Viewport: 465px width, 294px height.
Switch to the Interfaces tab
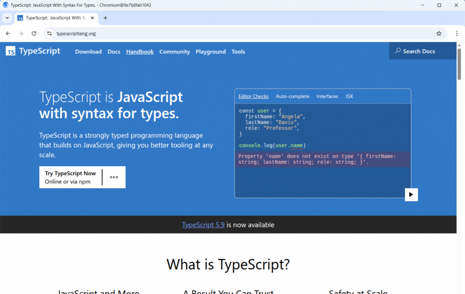click(x=327, y=96)
